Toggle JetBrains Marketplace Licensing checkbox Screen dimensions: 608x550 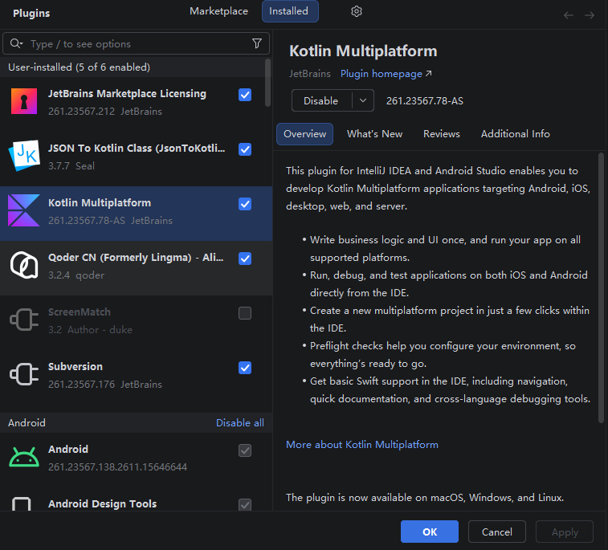coord(245,95)
